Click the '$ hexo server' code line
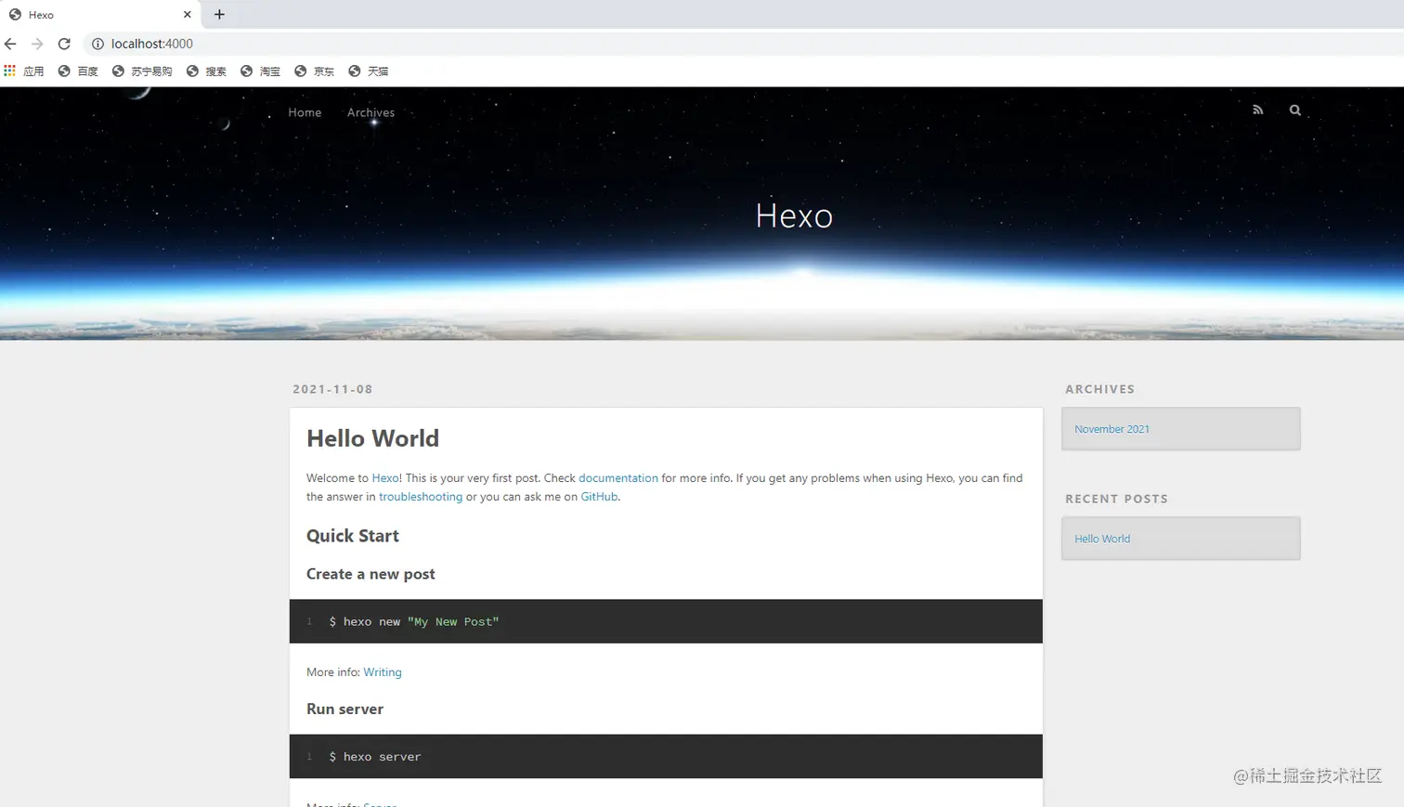1404x807 pixels. point(374,757)
